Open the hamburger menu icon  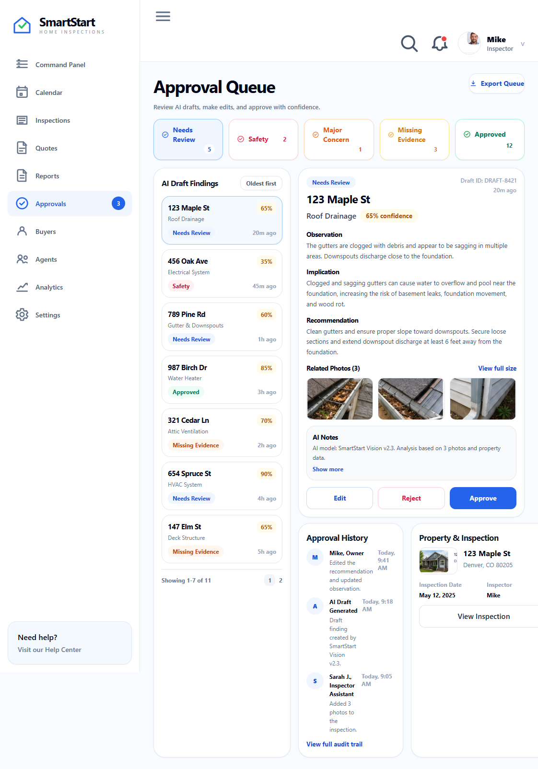pyautogui.click(x=163, y=16)
